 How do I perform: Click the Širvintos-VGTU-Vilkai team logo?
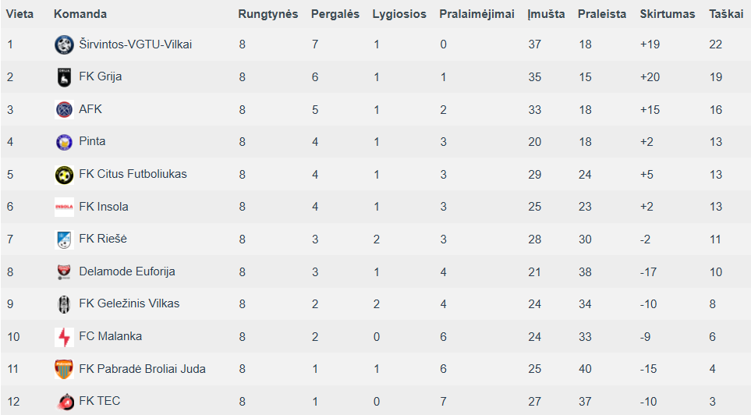(x=64, y=44)
